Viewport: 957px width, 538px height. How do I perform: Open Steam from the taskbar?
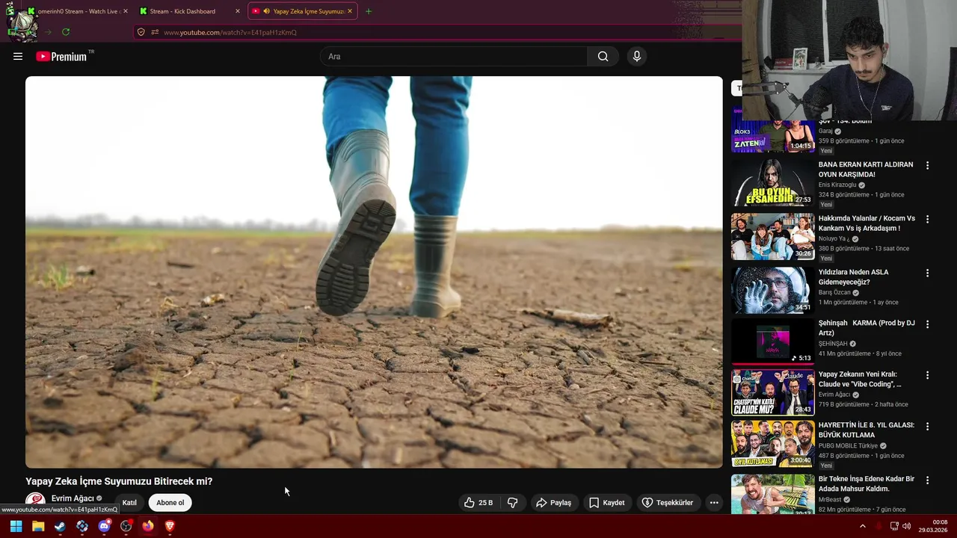(x=60, y=526)
